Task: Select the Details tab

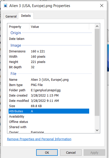Action: [26, 16]
